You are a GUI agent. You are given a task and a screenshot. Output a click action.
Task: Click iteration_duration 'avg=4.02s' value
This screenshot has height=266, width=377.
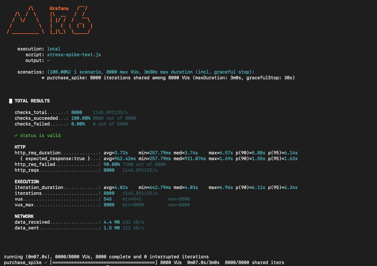click(116, 187)
